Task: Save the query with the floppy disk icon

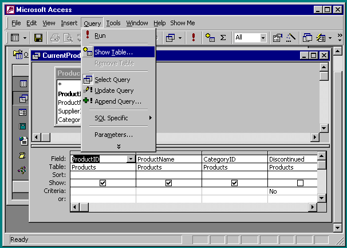Action: [38, 38]
